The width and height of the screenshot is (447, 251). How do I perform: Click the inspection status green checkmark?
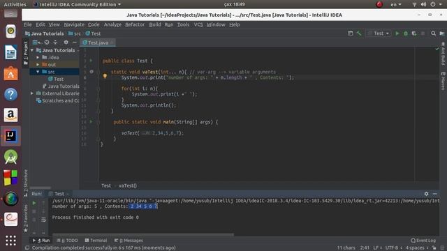[437, 49]
